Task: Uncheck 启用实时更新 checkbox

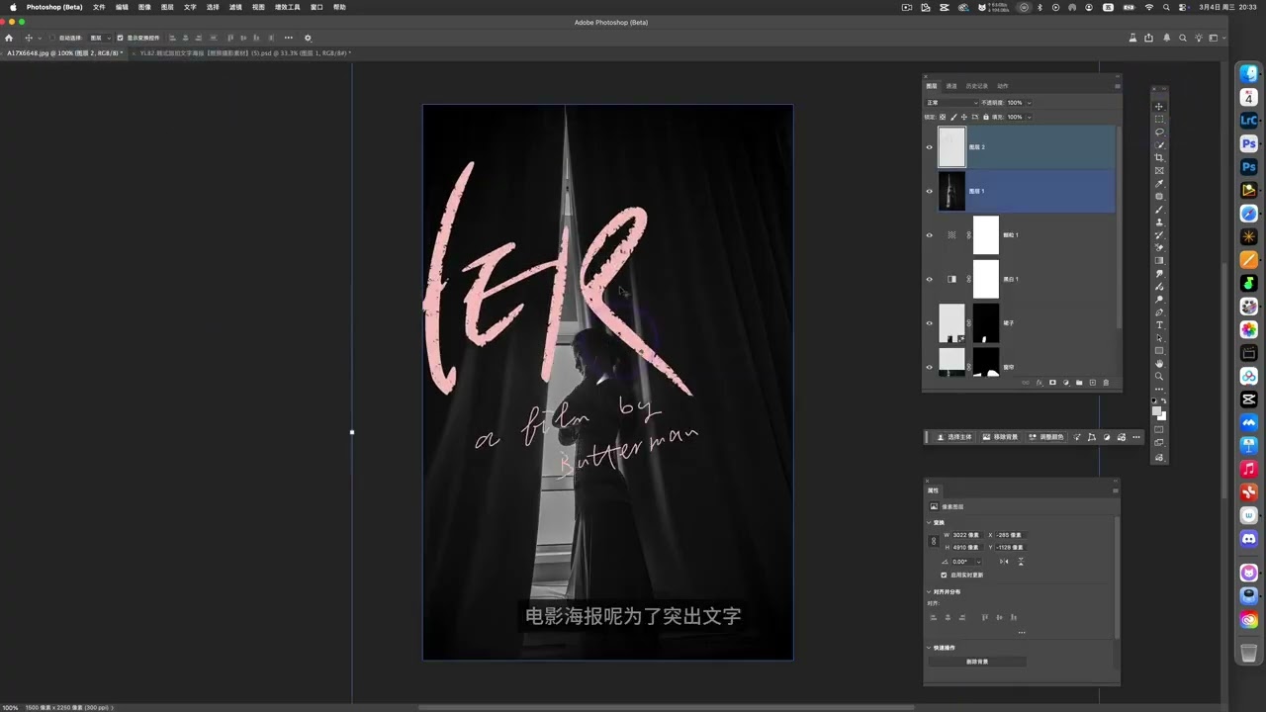Action: point(944,575)
